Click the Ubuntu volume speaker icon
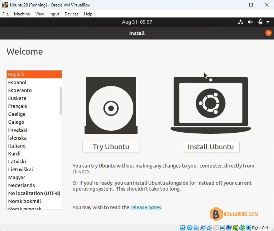The image size is (274, 231). pos(250,22)
